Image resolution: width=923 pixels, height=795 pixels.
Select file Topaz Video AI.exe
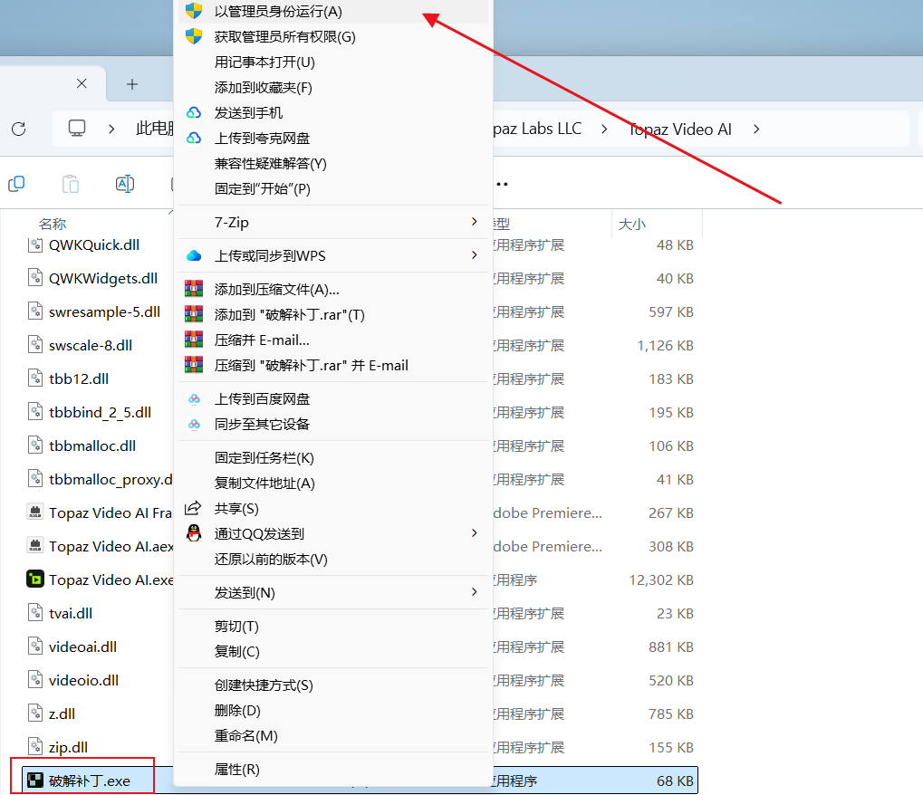[x=111, y=579]
